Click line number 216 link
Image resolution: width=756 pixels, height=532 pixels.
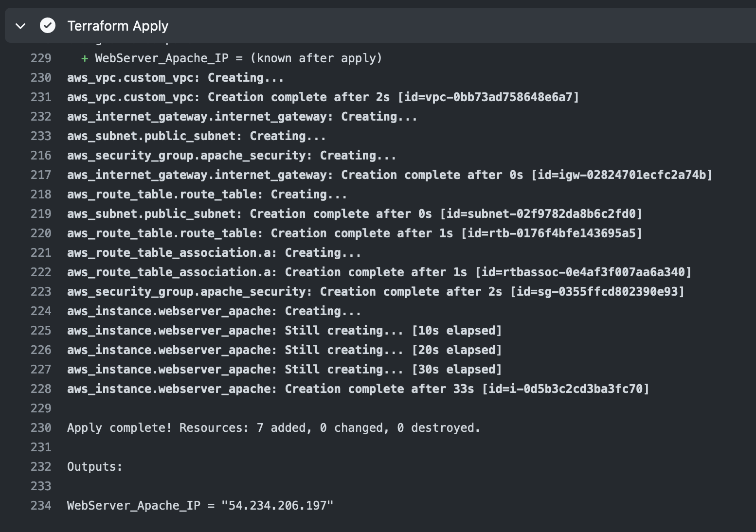tap(41, 156)
